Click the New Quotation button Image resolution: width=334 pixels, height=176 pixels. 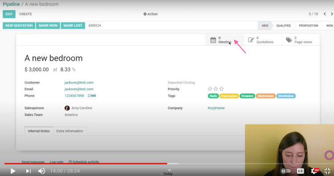[x=19, y=25]
